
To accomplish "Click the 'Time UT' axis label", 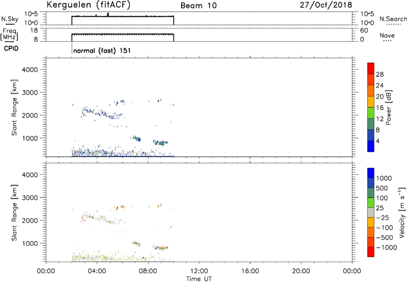I will point(199,279).
